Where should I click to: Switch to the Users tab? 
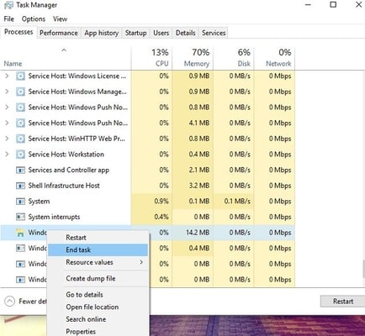[x=161, y=33]
